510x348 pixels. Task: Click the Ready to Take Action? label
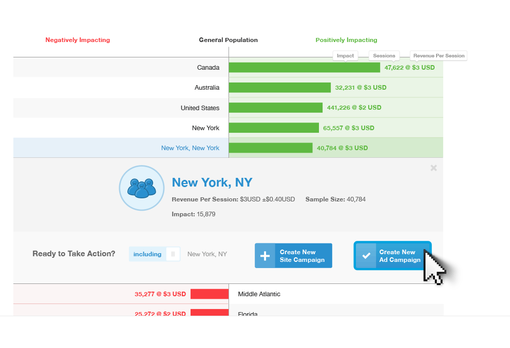[74, 254]
